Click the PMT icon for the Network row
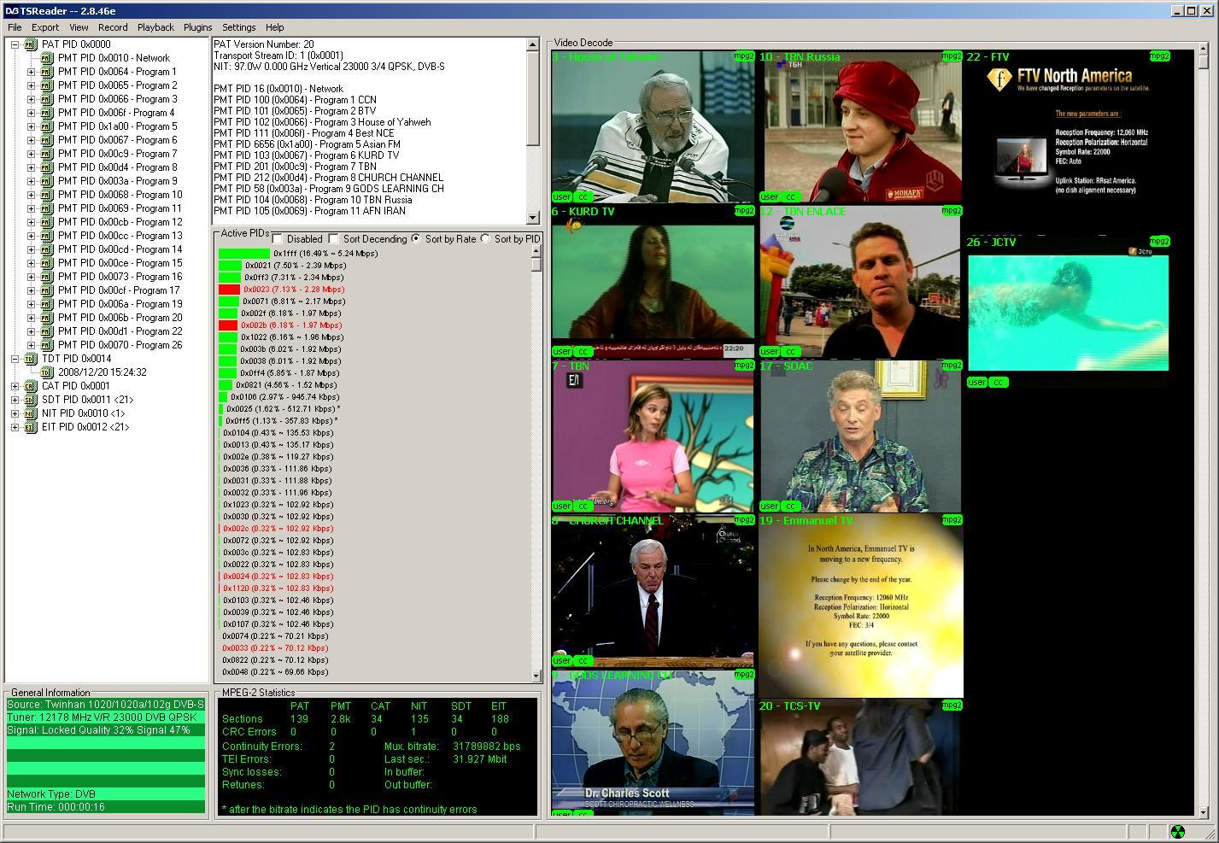This screenshot has height=843, width=1219. point(47,58)
